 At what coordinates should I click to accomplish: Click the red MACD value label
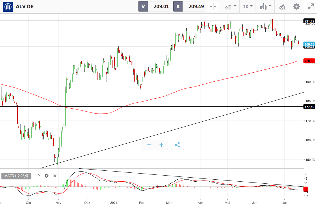[x=306, y=189]
